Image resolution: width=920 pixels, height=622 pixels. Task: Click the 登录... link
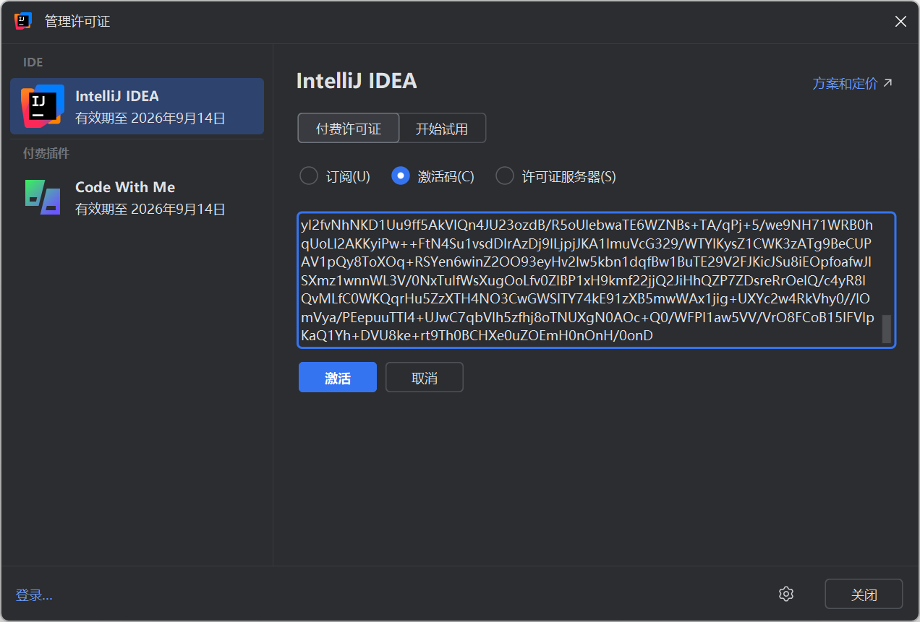click(34, 595)
